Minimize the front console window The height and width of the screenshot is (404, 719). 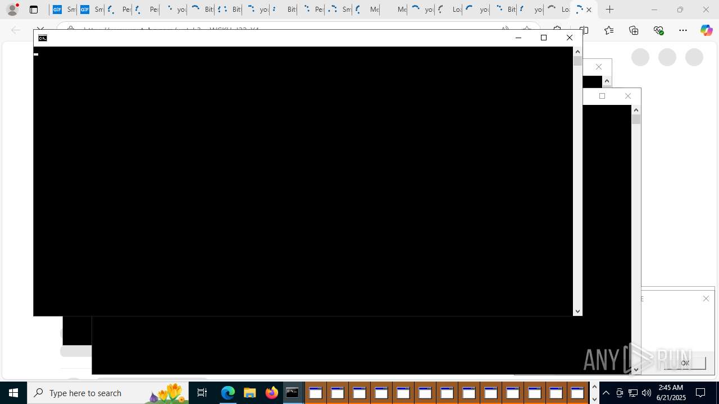(x=518, y=38)
